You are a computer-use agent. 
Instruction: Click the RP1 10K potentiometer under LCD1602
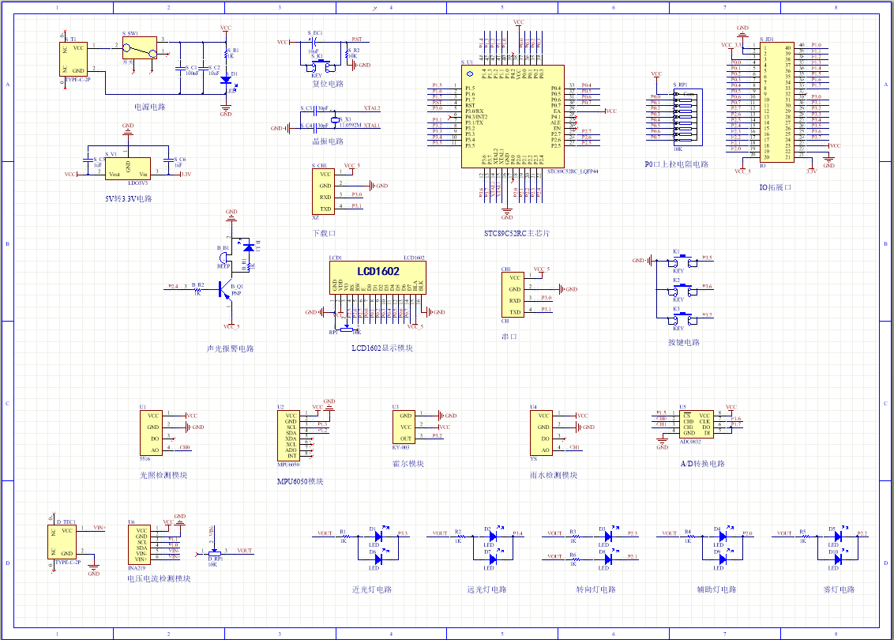347,329
